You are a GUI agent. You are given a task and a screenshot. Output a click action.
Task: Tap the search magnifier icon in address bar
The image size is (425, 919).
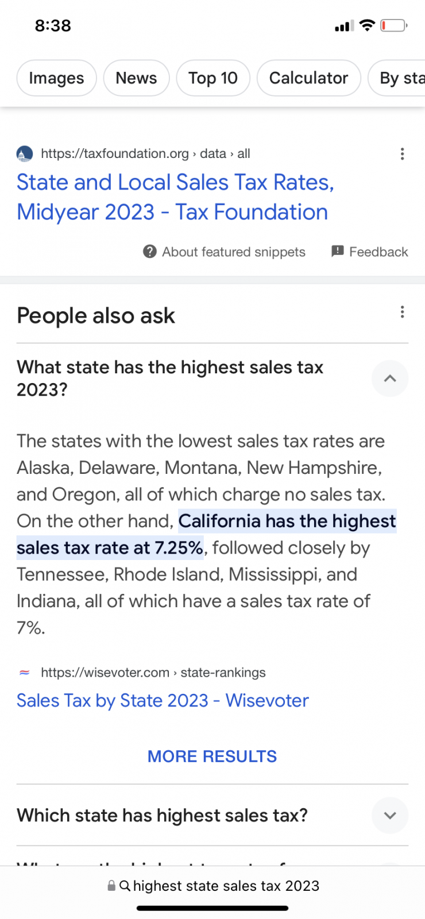pyautogui.click(x=125, y=886)
